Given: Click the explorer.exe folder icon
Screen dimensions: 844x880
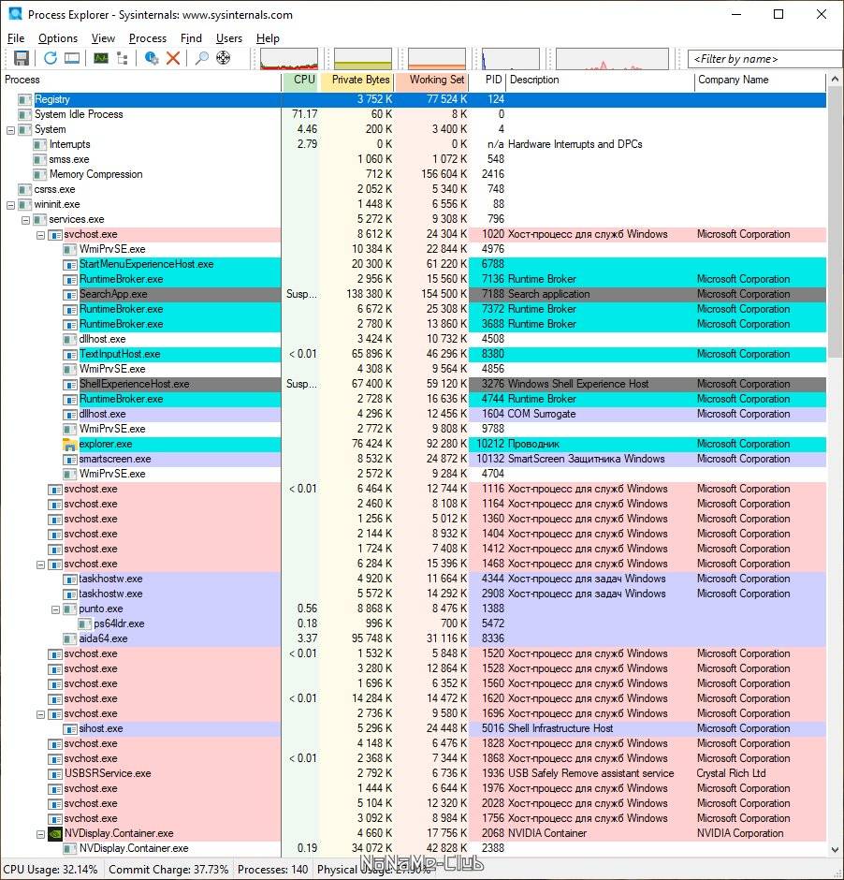Looking at the screenshot, I should pyautogui.click(x=69, y=445).
